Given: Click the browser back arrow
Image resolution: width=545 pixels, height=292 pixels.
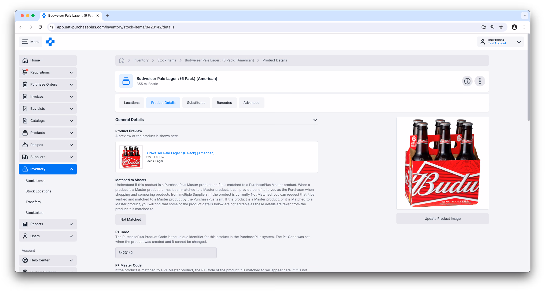Looking at the screenshot, I should [x=21, y=27].
